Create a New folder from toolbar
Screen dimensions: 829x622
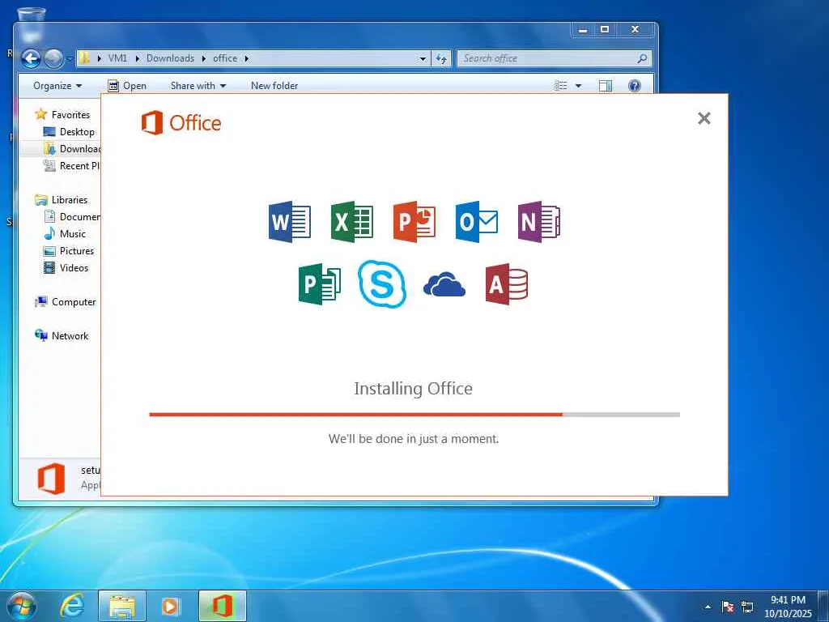coord(274,86)
